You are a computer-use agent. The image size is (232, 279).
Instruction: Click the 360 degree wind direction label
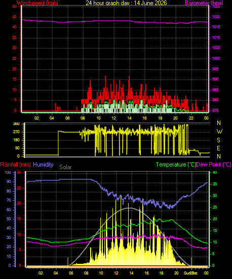(x=16, y=124)
